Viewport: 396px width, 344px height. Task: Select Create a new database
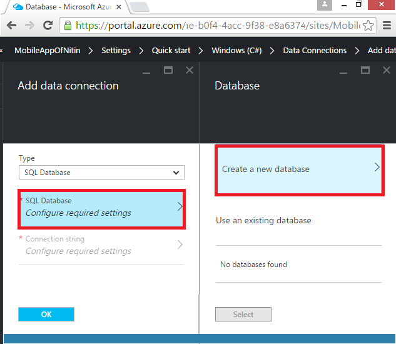click(298, 169)
